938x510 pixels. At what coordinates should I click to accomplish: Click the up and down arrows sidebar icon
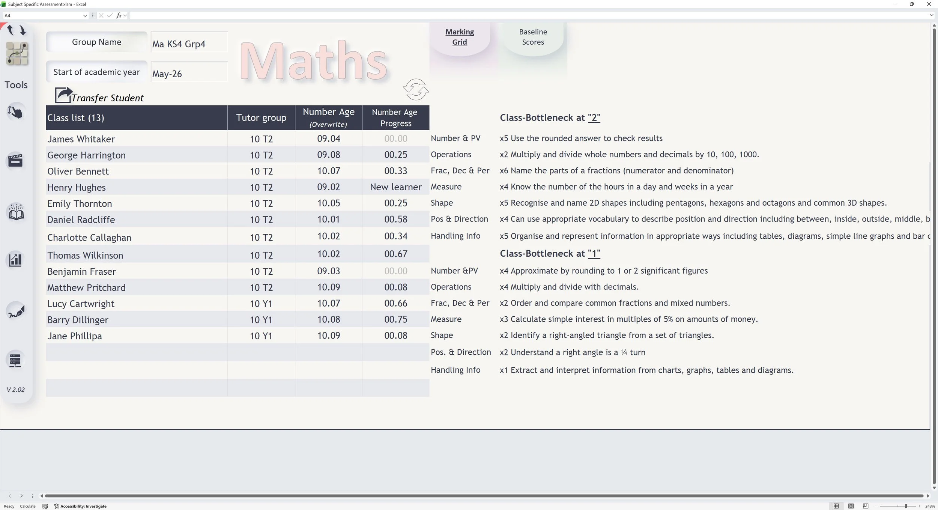click(16, 30)
